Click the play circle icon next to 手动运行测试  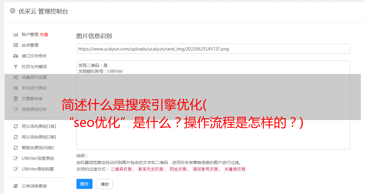[16, 88]
